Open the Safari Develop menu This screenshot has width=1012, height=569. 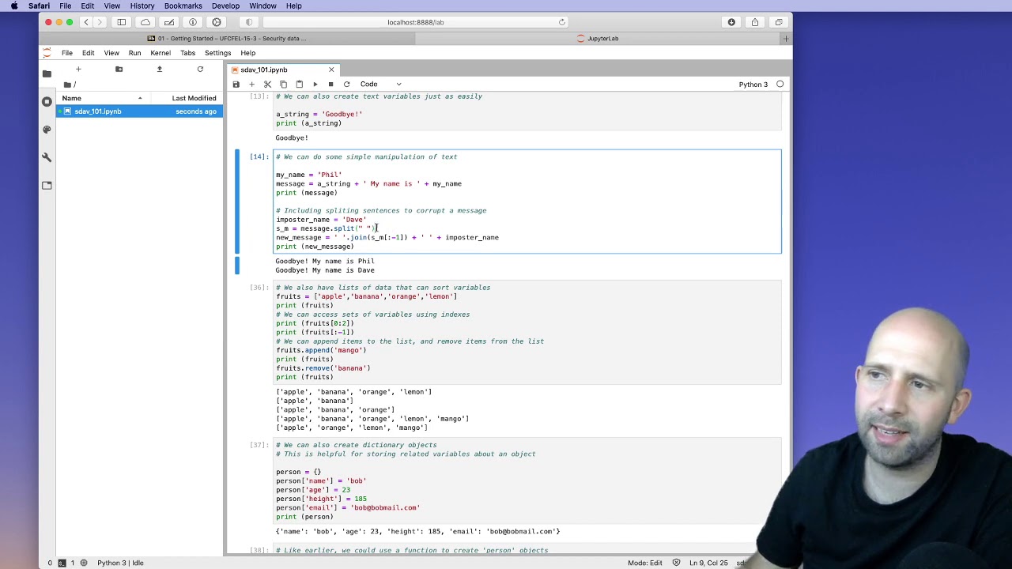tap(225, 6)
